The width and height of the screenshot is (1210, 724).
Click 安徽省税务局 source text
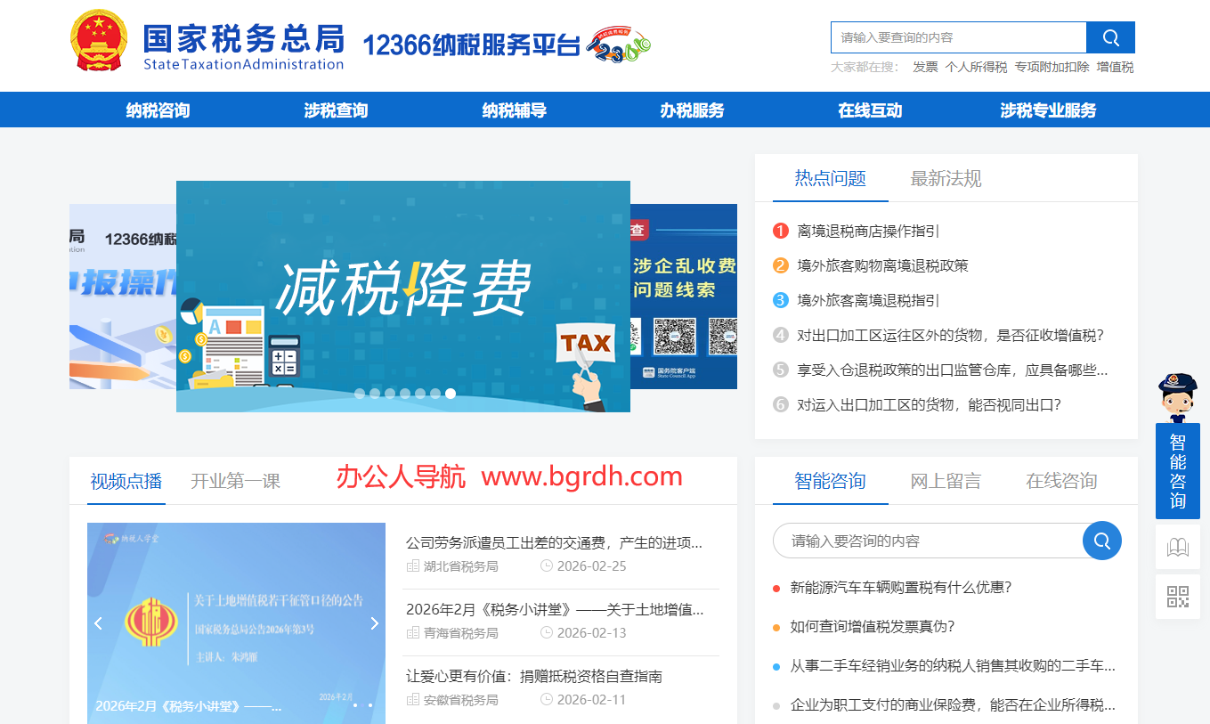[x=460, y=700]
